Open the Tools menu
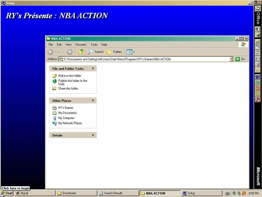Screen dimensions: 262x197 pos(94,45)
